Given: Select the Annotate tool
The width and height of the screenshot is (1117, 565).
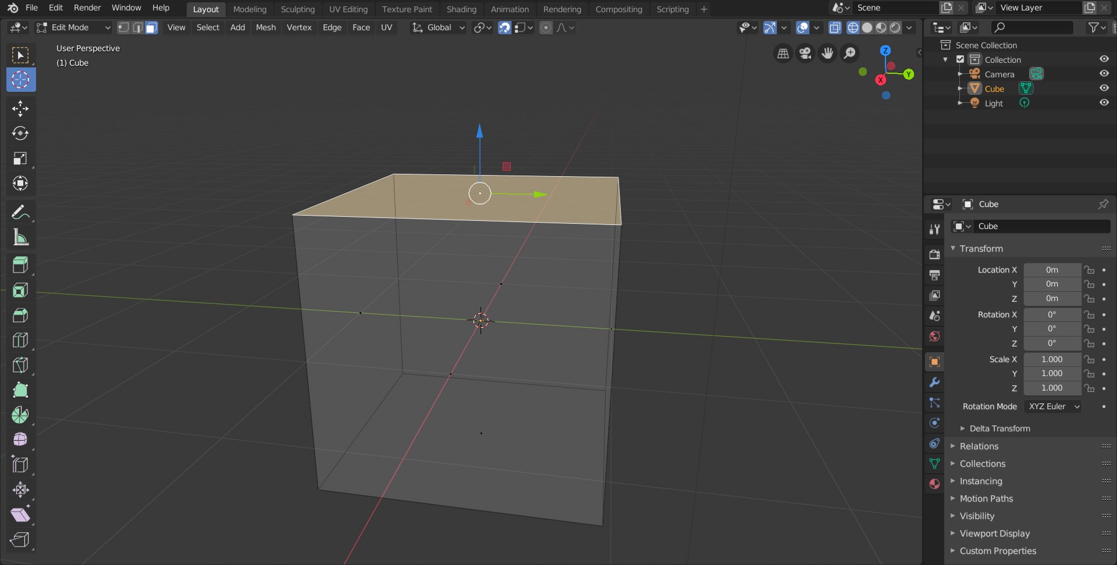Looking at the screenshot, I should click(20, 213).
